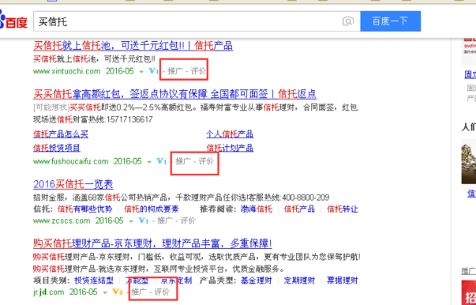Click the hotline number 15717136617 text
The width and height of the screenshot is (476, 305).
coord(129,119)
